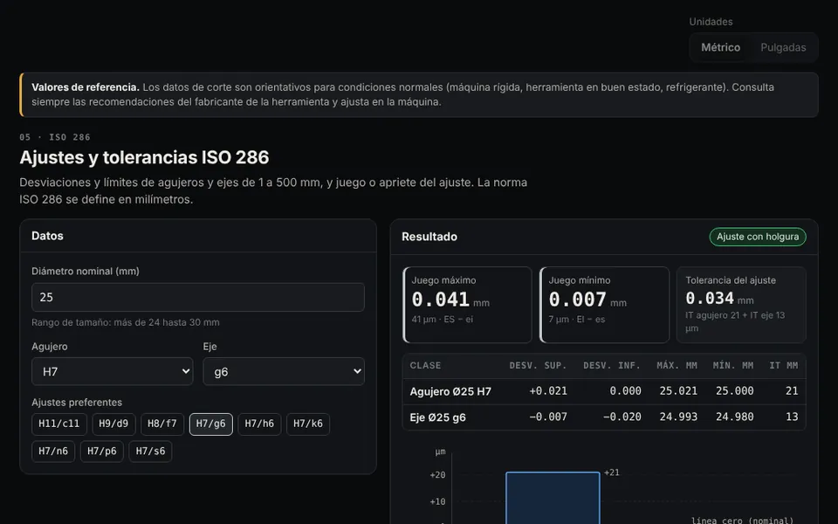Click the MÍN. MM column header

click(733, 366)
